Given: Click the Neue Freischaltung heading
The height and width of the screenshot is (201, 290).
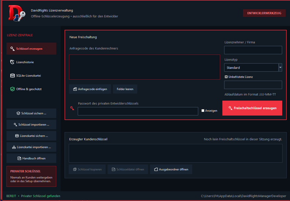Looking at the screenshot, I should pos(83,37).
